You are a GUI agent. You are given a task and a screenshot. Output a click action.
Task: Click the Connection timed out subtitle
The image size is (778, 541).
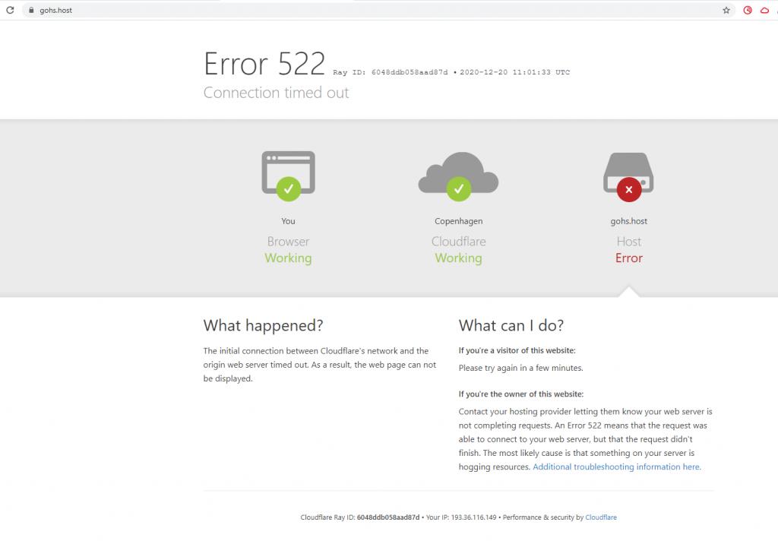[276, 93]
